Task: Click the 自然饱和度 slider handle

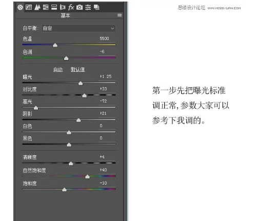Action: [87, 176]
